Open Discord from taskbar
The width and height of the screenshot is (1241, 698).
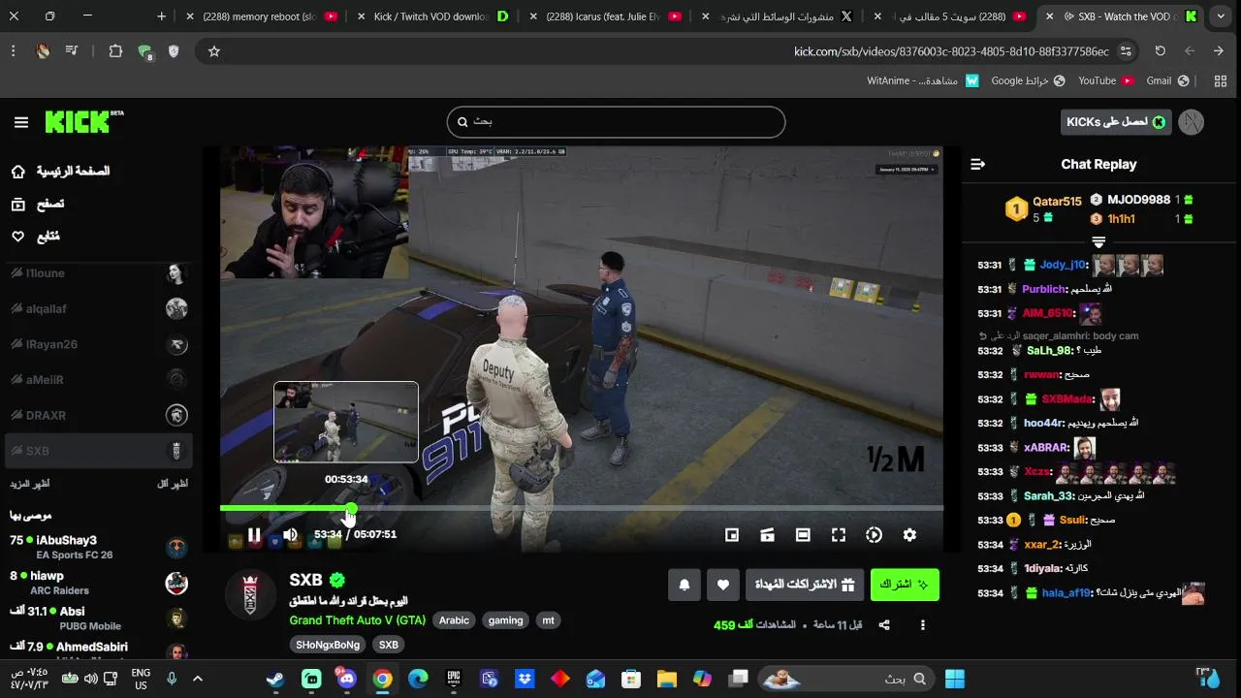pyautogui.click(x=347, y=679)
